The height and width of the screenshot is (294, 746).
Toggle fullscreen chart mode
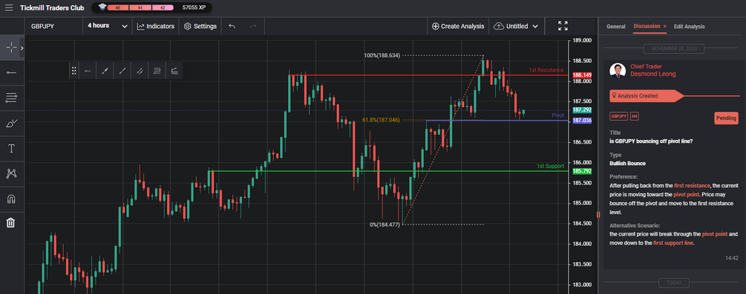coord(563,26)
